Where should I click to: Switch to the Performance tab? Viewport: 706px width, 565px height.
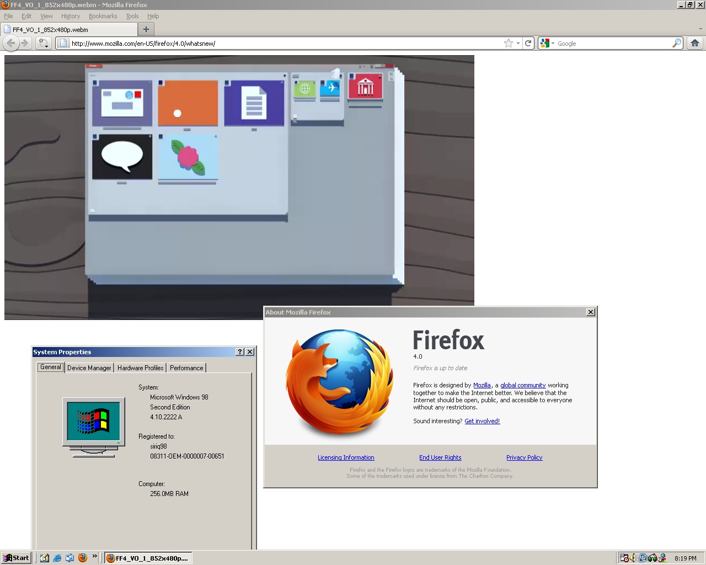(x=186, y=368)
